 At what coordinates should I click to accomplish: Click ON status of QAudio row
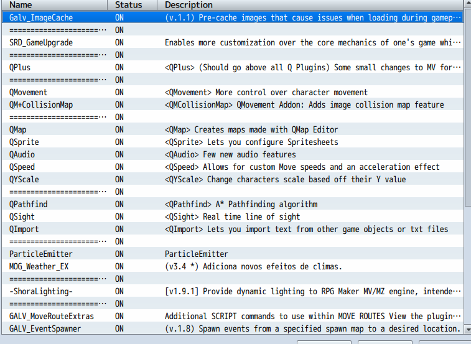(x=119, y=155)
